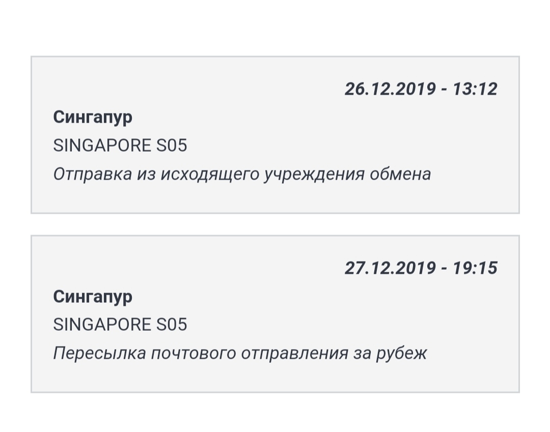Click the 27.12.2019 date in second entry

coord(390,268)
